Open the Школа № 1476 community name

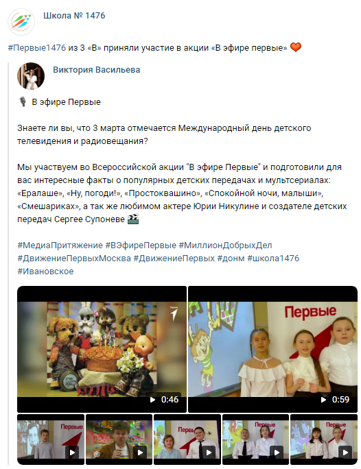pos(74,16)
